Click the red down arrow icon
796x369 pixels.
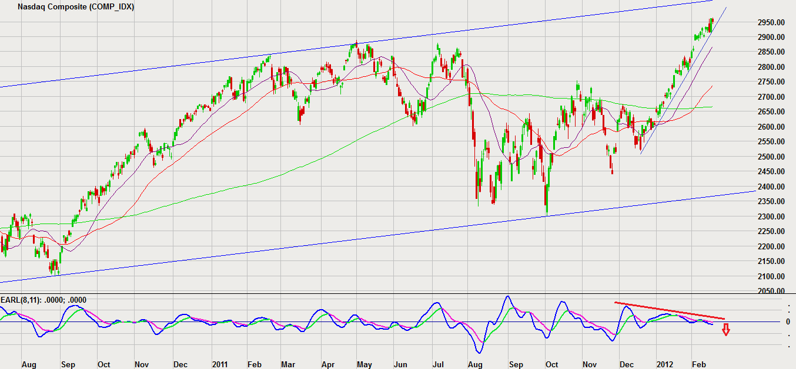[726, 330]
